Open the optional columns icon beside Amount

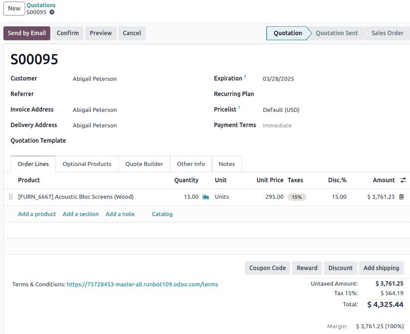(x=404, y=180)
